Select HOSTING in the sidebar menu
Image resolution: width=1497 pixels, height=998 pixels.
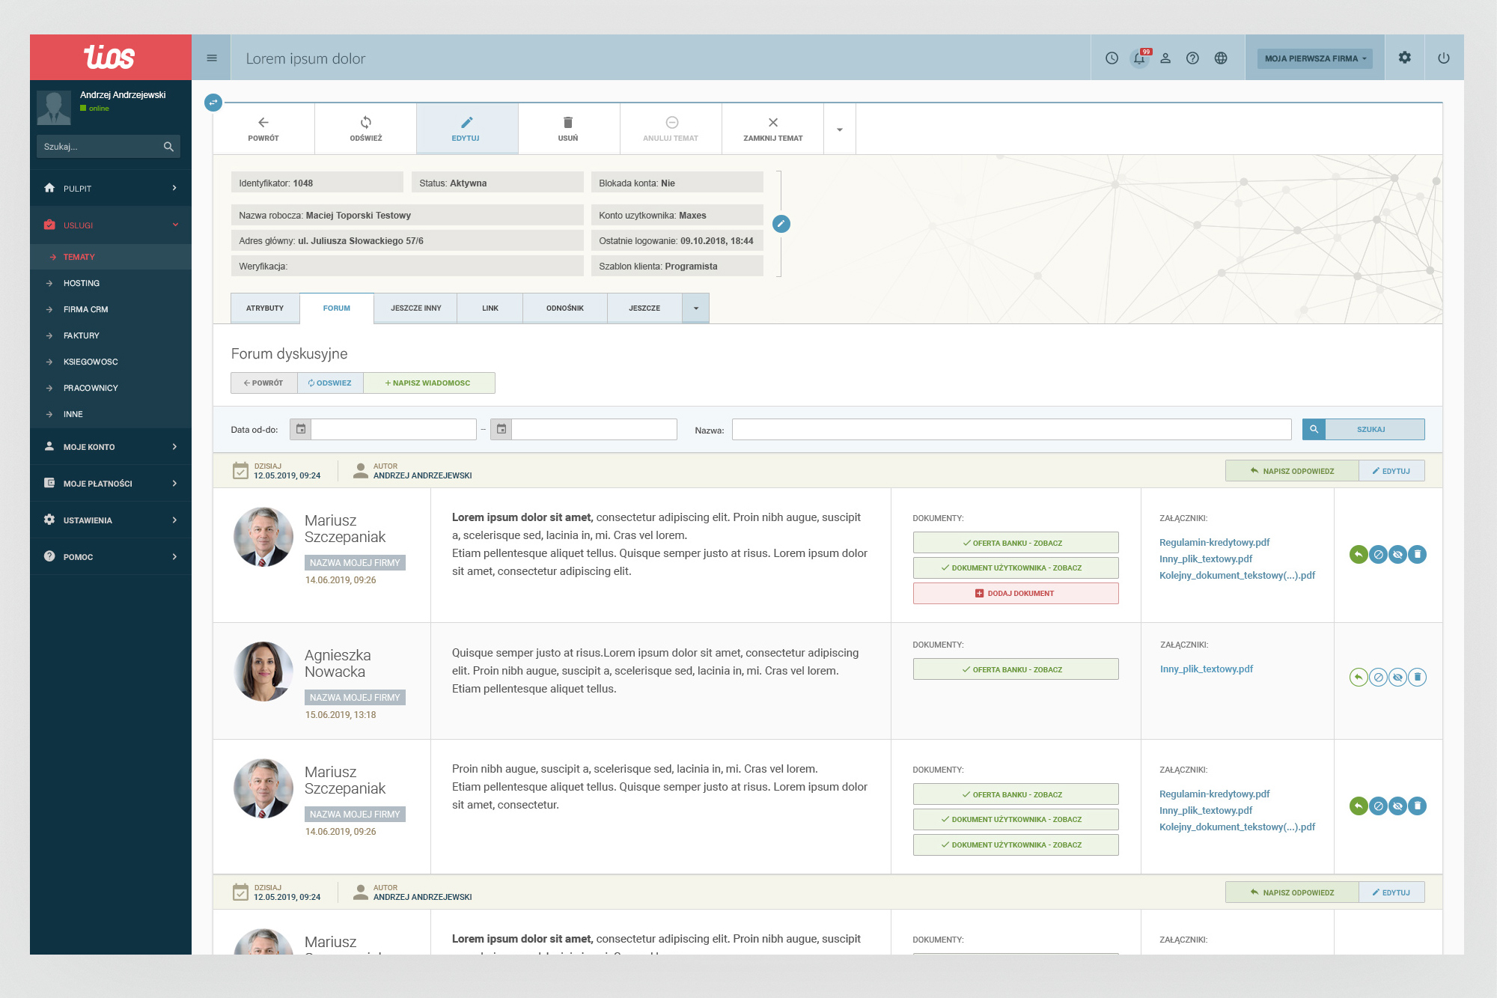[82, 283]
